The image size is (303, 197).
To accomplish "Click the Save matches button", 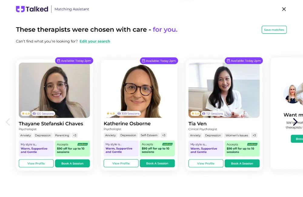I will point(274,30).
